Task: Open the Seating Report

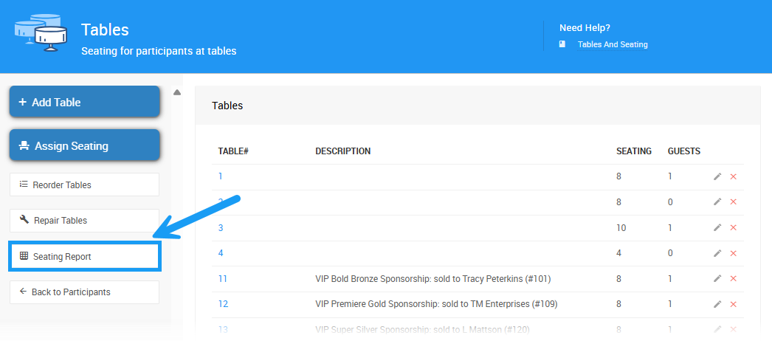Action: [84, 256]
